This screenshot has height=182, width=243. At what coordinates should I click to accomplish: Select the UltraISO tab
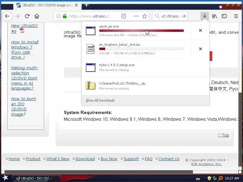47,5
